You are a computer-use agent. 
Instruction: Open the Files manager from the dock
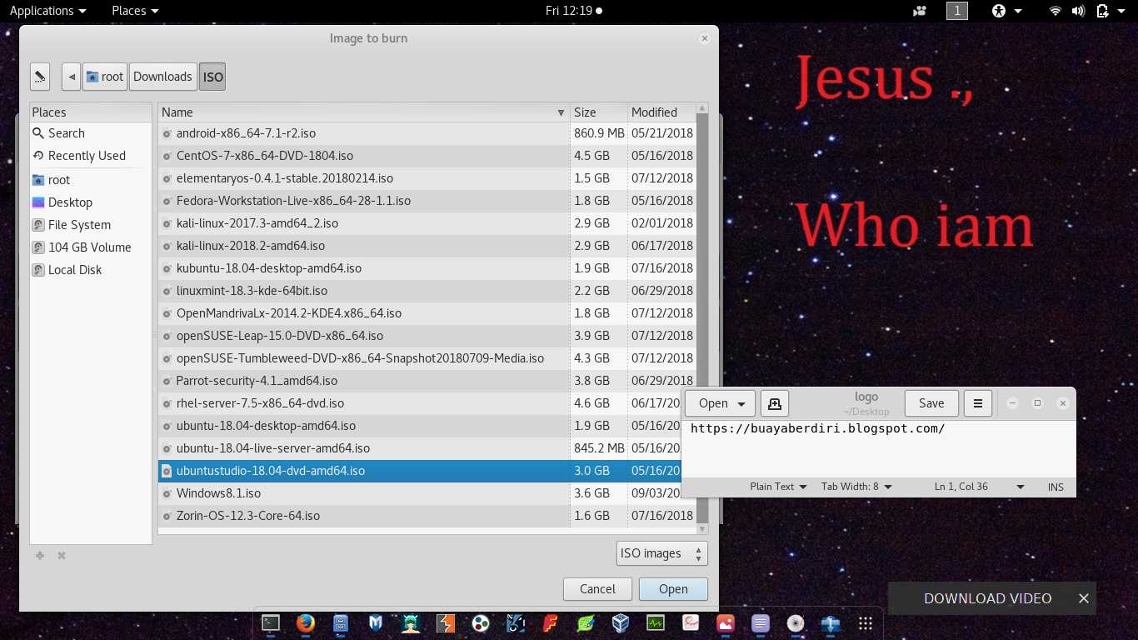click(x=341, y=622)
